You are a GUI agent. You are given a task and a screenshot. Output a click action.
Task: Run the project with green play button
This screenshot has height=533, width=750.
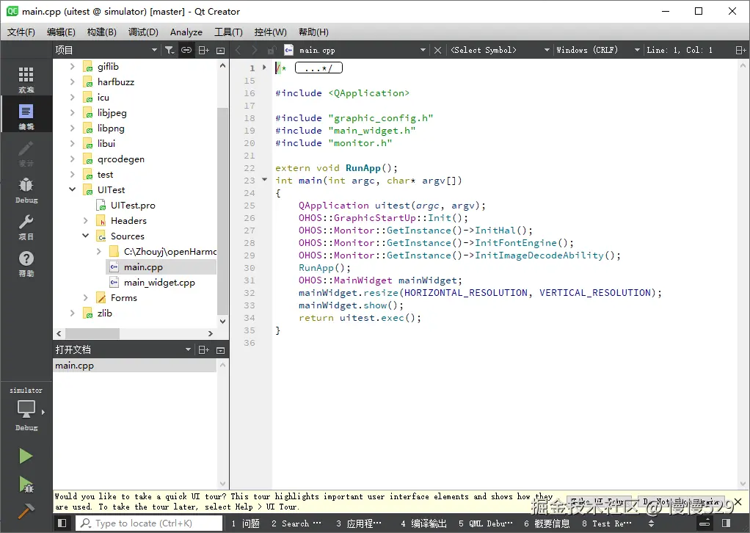point(26,456)
